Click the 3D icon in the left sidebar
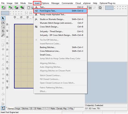The width and height of the screenshot is (128, 114). coord(3,104)
